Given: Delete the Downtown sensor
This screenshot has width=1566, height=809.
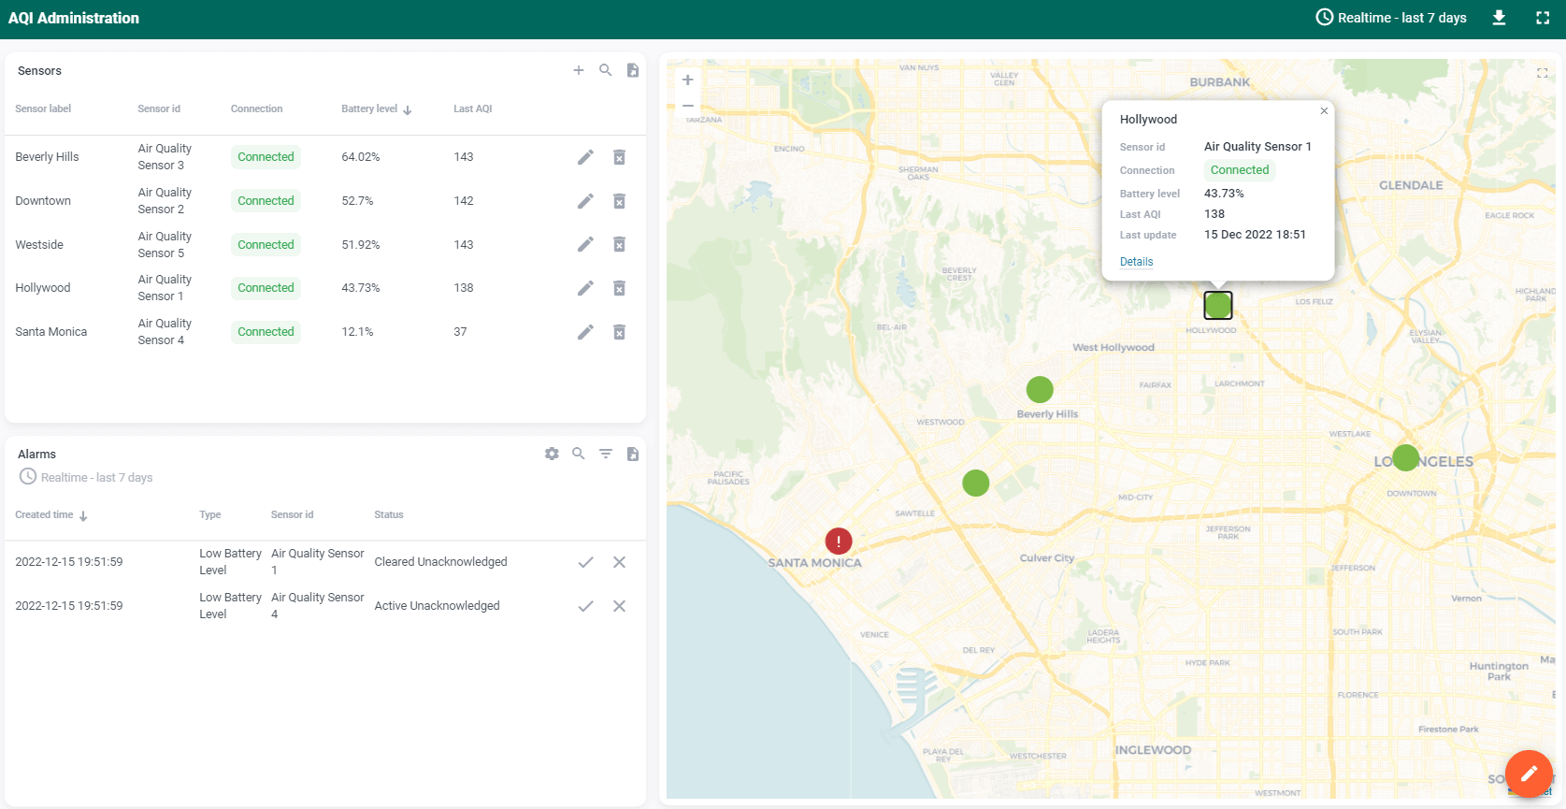Looking at the screenshot, I should coord(619,201).
